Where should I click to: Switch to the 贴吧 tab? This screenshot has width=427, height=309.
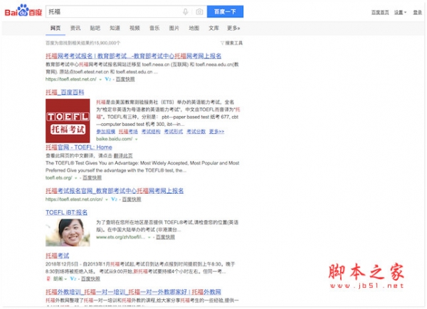[x=95, y=28]
